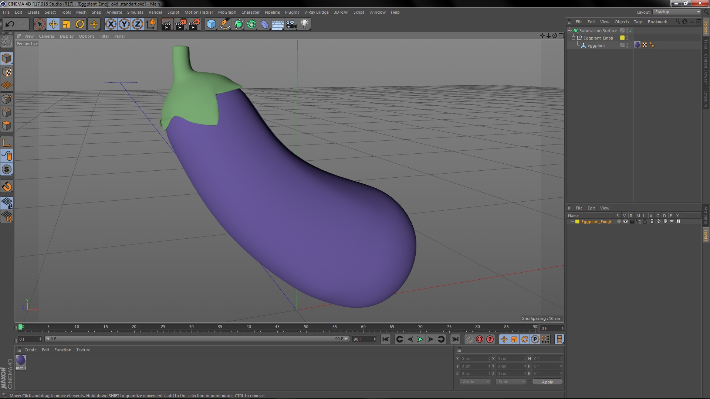The image size is (710, 399).
Task: Click the X position coordinate field
Action: point(475,359)
